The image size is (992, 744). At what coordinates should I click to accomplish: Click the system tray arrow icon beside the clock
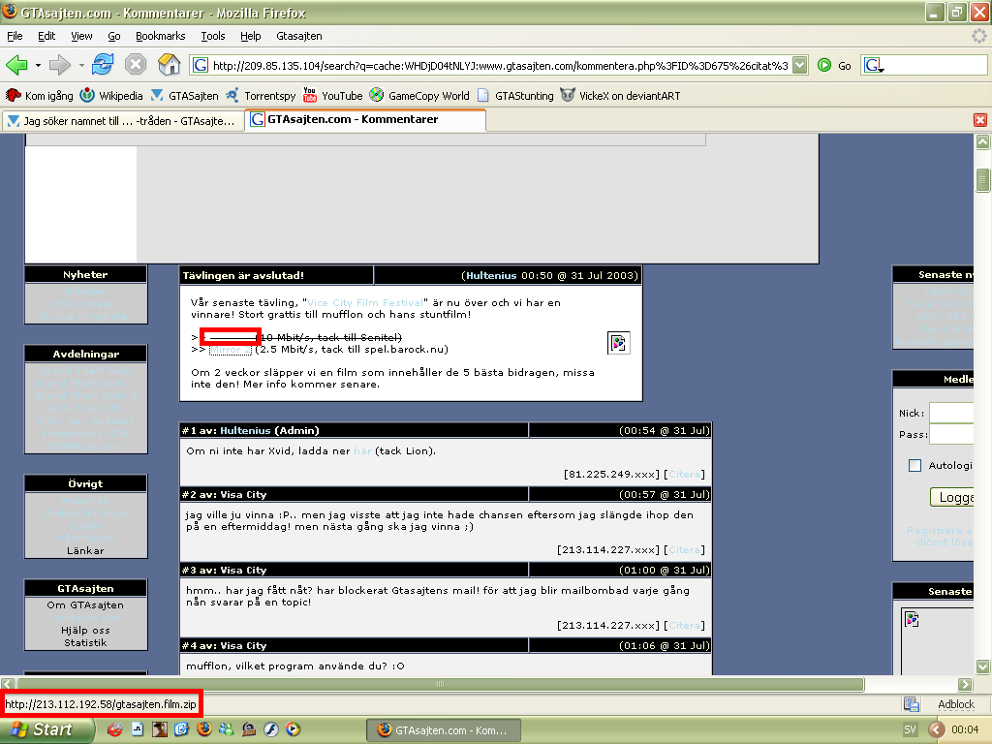point(937,730)
